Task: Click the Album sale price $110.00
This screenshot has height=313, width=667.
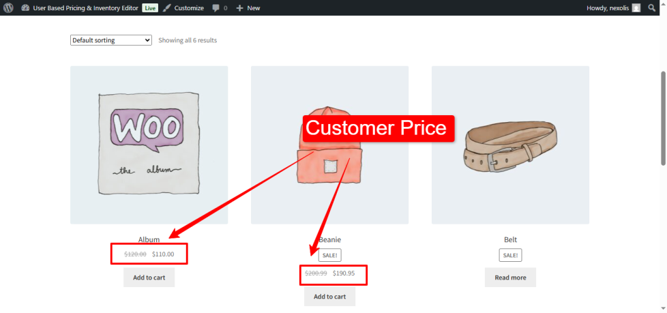Action: click(x=163, y=254)
